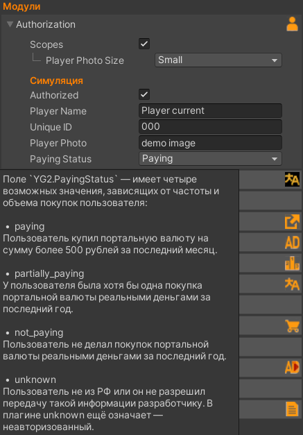Click the Authorization module header label

click(46, 24)
